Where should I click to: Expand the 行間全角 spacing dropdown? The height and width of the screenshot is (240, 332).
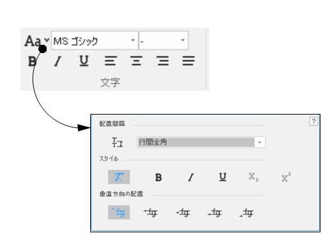pyautogui.click(x=260, y=142)
